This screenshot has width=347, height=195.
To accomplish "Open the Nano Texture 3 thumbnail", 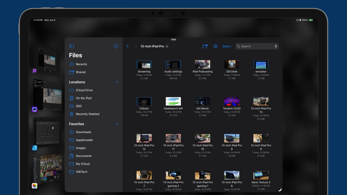I will (x=261, y=175).
